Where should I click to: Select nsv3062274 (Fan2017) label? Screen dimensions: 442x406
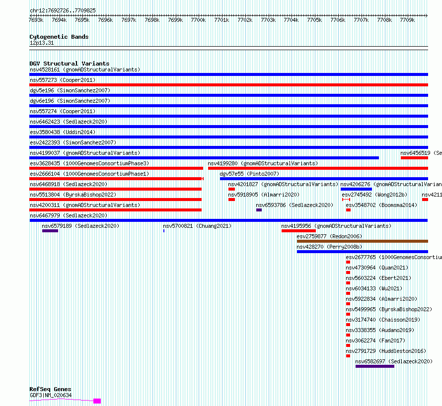pyautogui.click(x=375, y=340)
